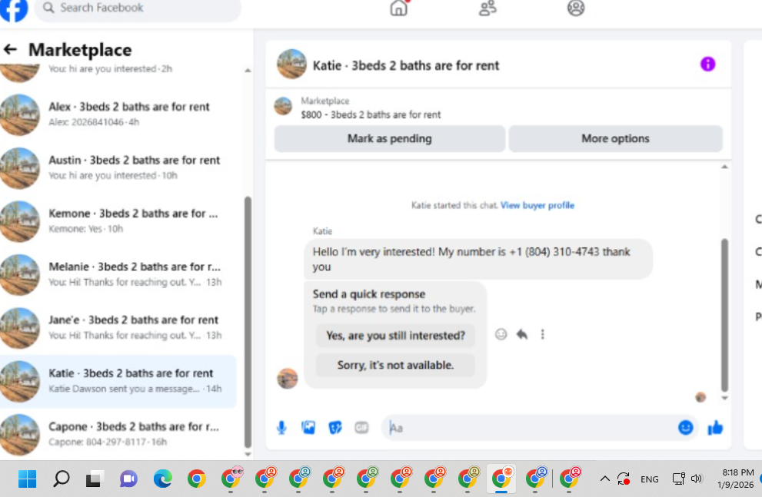Open taskbar Search magnifier
762x497 pixels.
62,479
